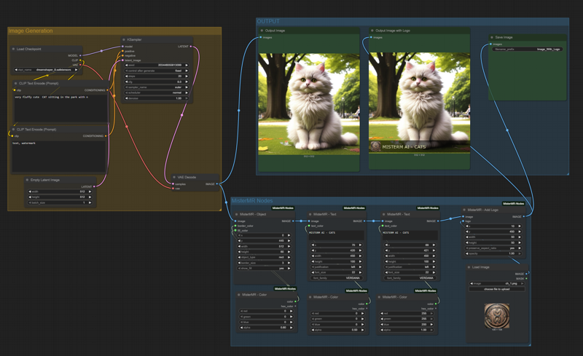Collapse the Empty Latent Image node dot
Image resolution: width=583 pixels, height=356 pixels.
[x=27, y=180]
